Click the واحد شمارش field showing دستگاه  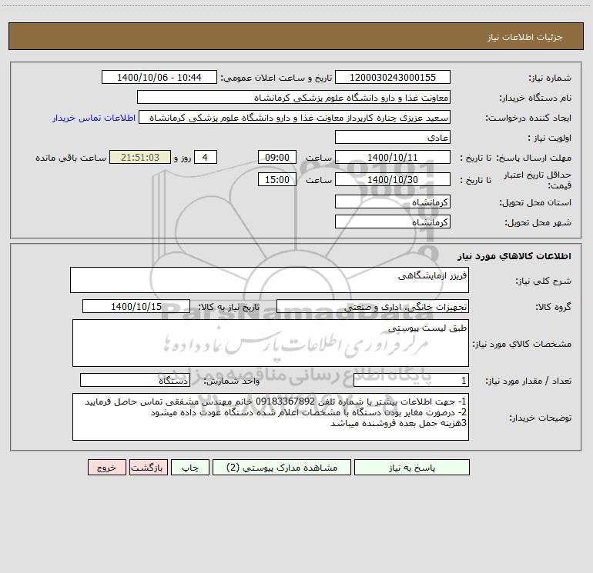click(x=135, y=380)
